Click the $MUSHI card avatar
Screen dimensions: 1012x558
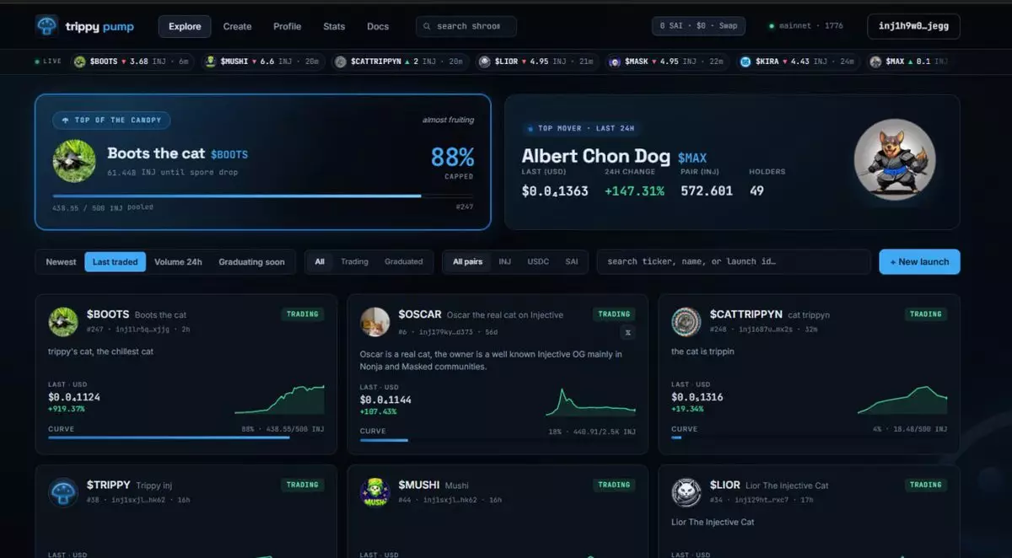375,492
